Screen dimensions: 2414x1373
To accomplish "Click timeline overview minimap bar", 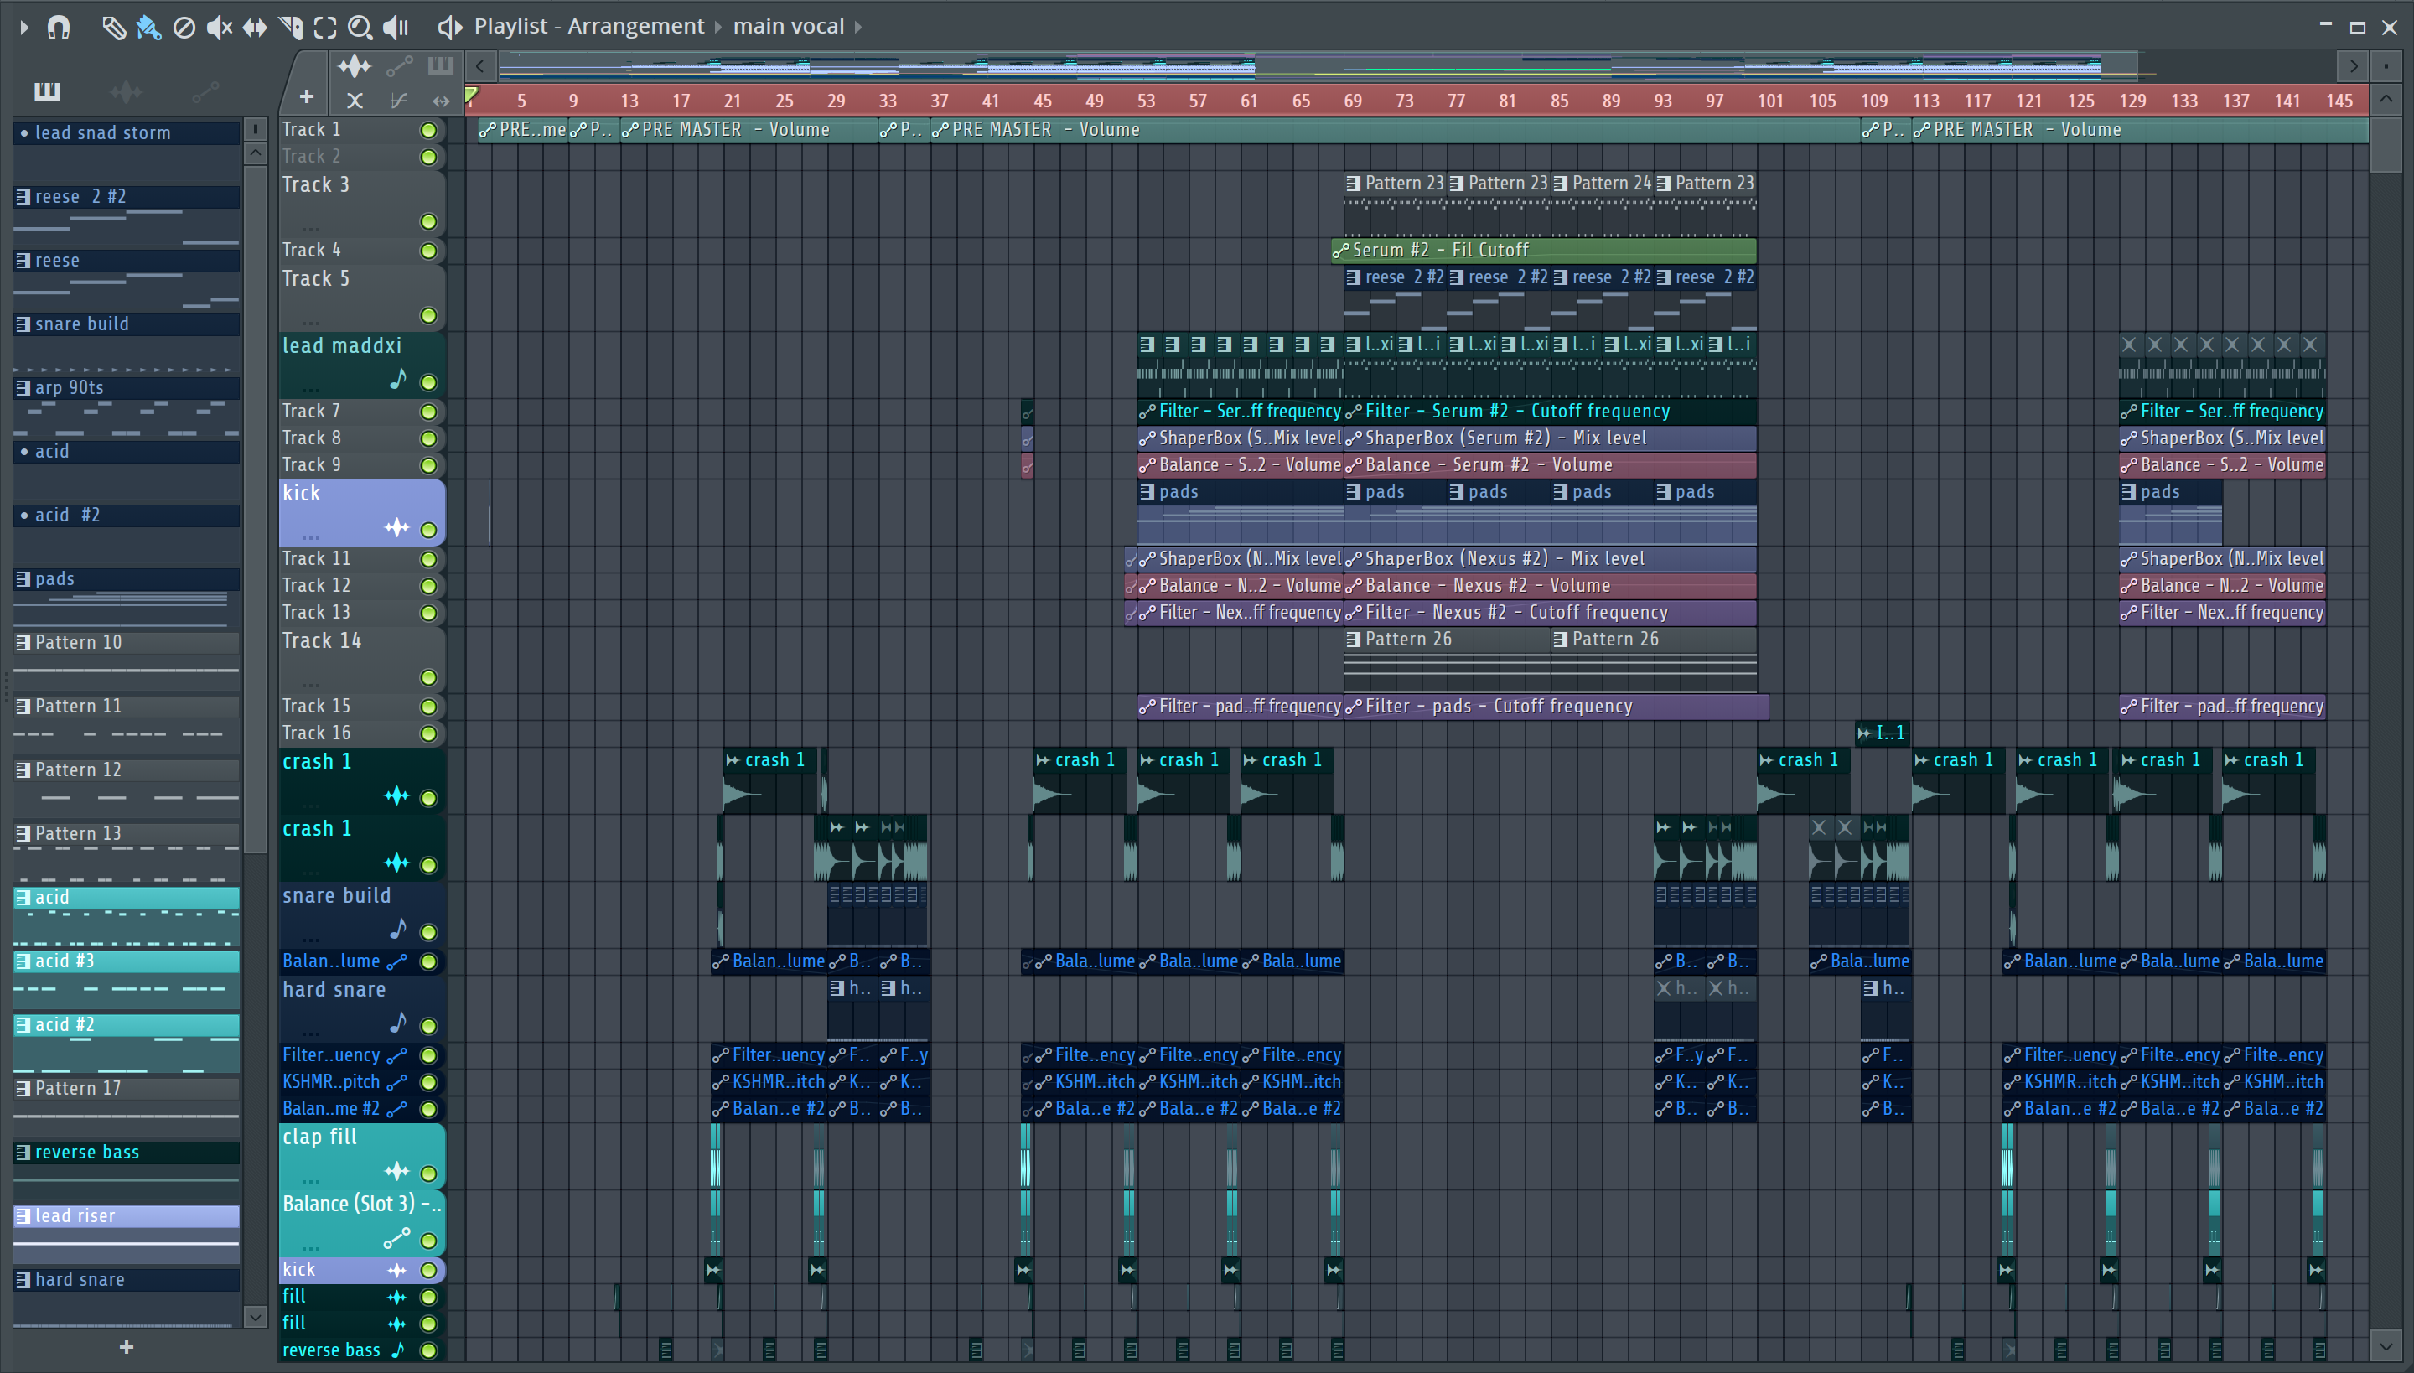I will [x=1320, y=66].
